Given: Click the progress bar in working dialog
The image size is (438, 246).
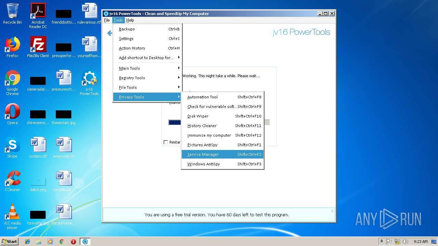Looking at the screenshot, I should (x=219, y=122).
